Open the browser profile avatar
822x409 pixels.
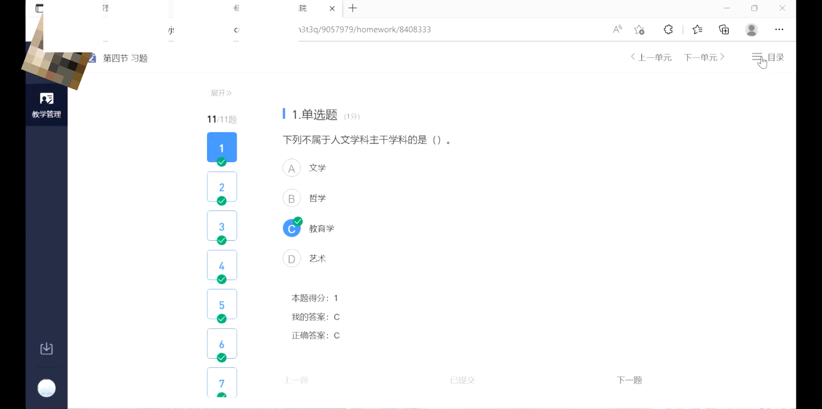(x=751, y=30)
